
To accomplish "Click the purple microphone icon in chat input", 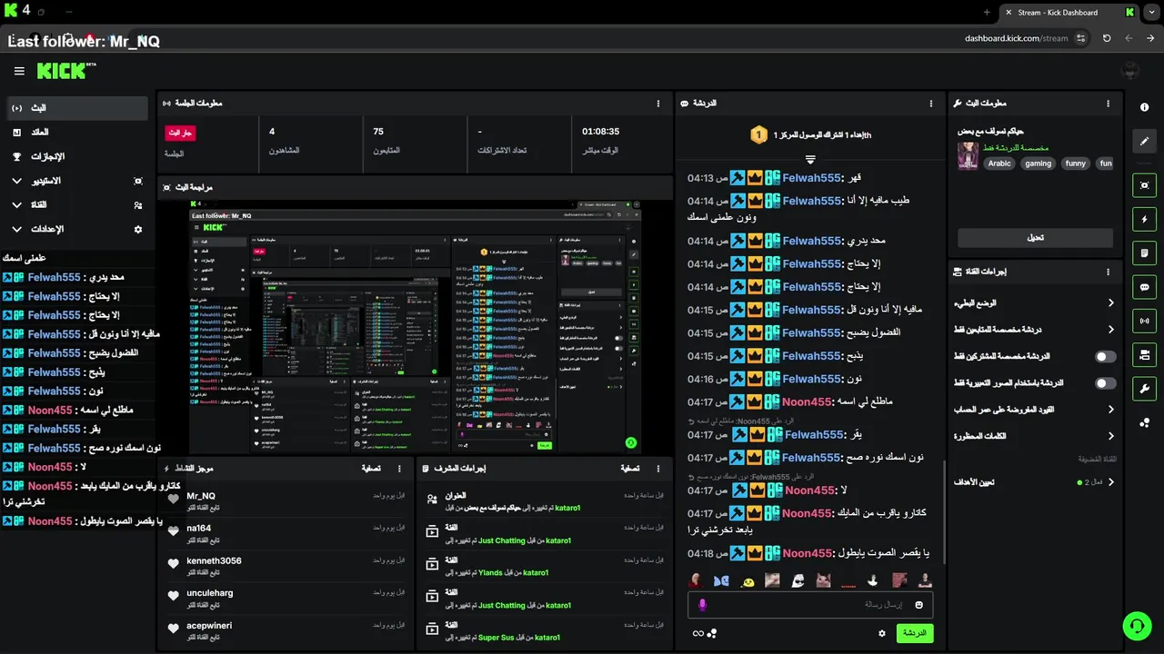I will (x=701, y=605).
